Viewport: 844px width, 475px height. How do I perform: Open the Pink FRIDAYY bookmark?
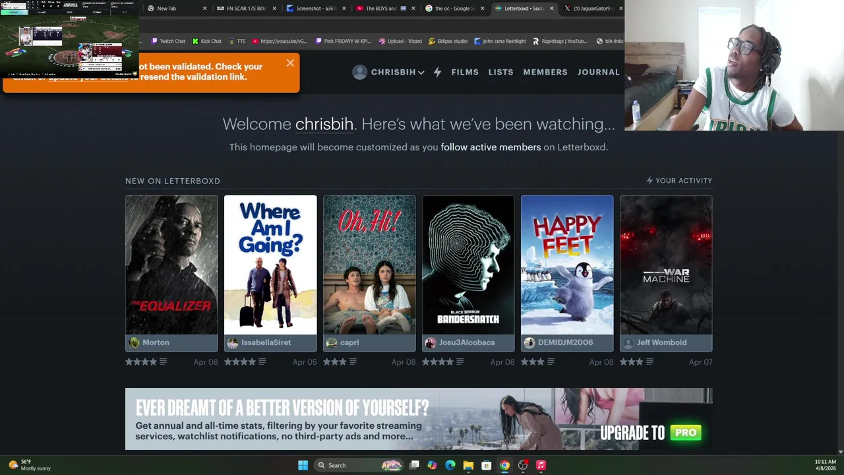(x=343, y=41)
